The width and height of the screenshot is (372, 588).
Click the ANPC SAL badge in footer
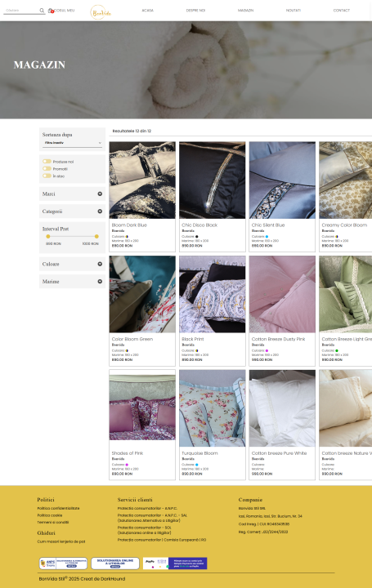click(x=63, y=563)
